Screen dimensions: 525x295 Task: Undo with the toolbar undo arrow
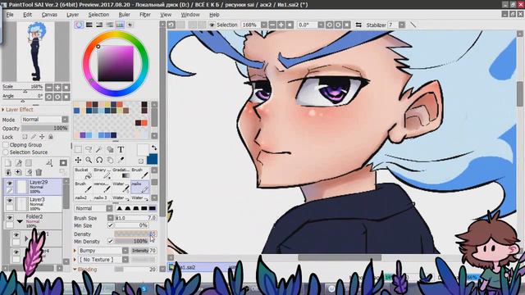click(171, 25)
